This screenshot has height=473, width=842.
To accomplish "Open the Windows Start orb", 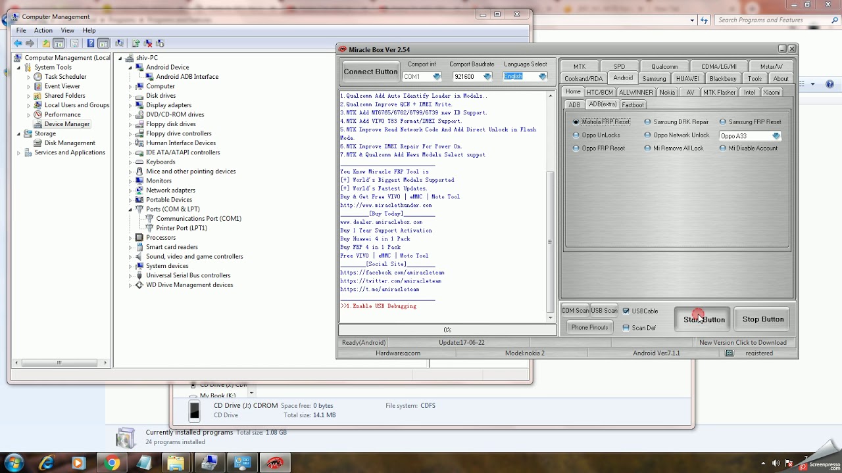I will (14, 463).
